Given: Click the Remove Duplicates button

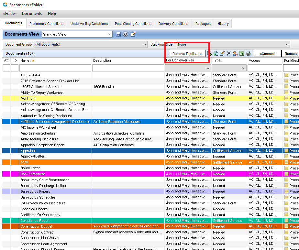Looking at the screenshot, I should tap(187, 54).
